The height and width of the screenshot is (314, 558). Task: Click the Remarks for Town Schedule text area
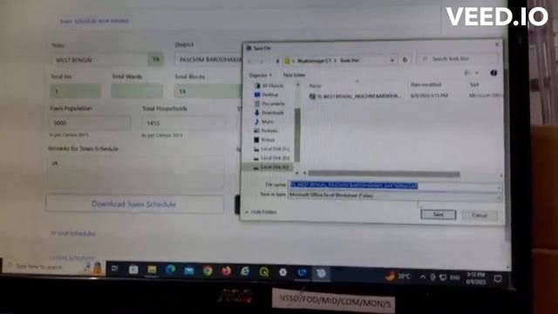[135, 172]
